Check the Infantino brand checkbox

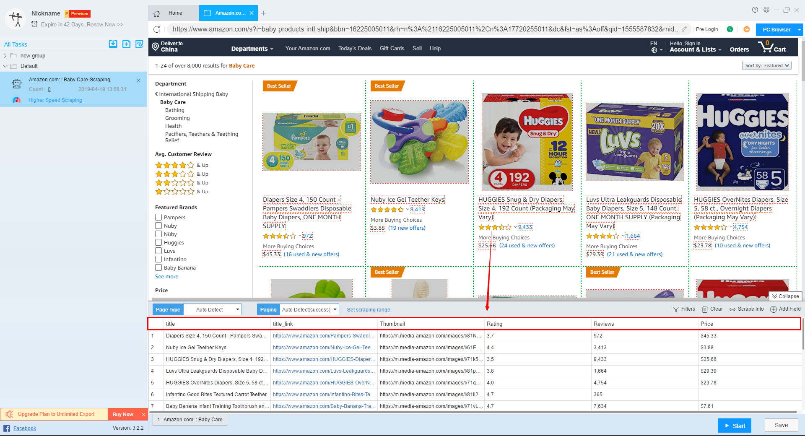[x=158, y=259]
